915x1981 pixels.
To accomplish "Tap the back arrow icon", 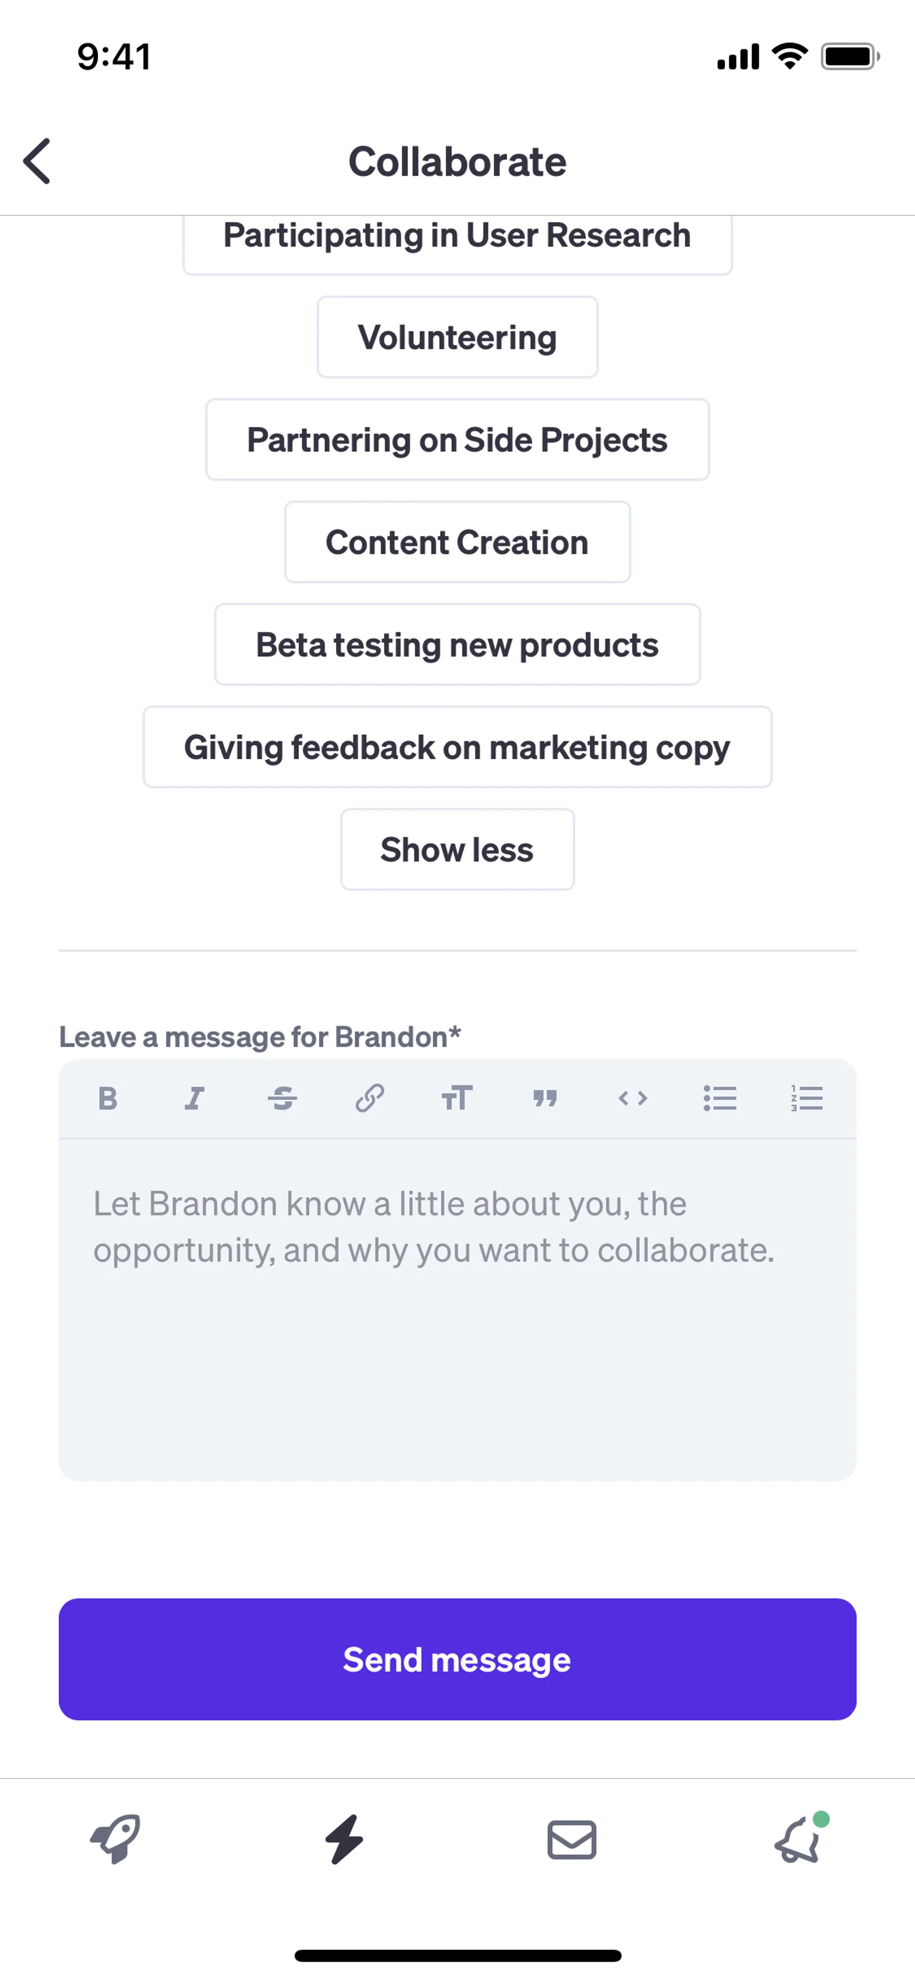I will tap(37, 162).
